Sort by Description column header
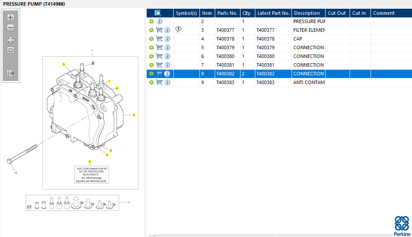412x237 pixels. (x=309, y=13)
